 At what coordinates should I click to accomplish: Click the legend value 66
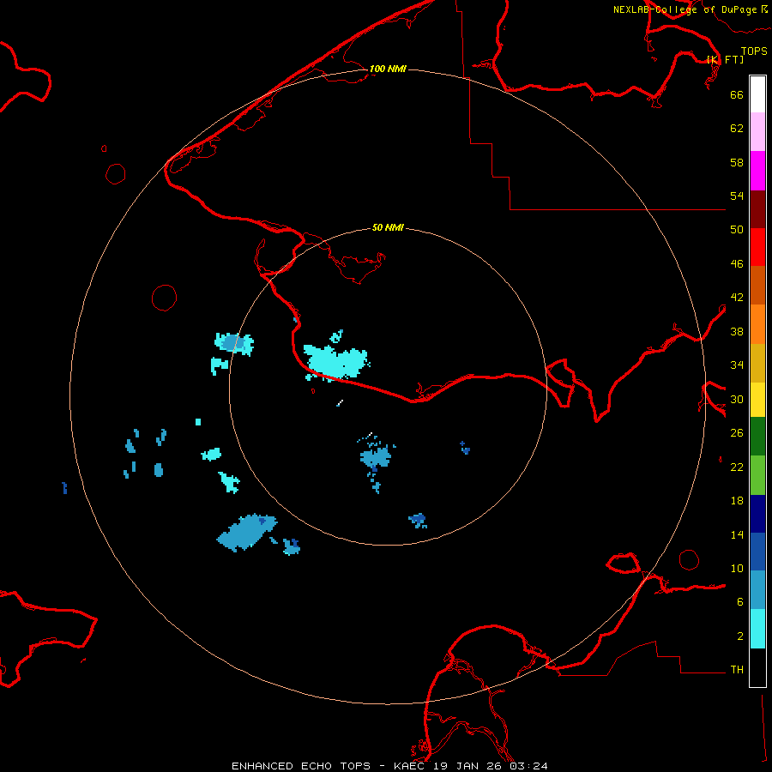[x=737, y=94]
